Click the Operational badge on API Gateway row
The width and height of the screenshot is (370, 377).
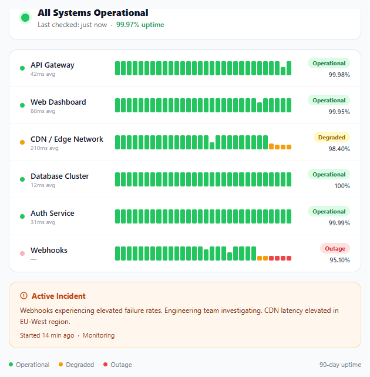click(x=329, y=64)
